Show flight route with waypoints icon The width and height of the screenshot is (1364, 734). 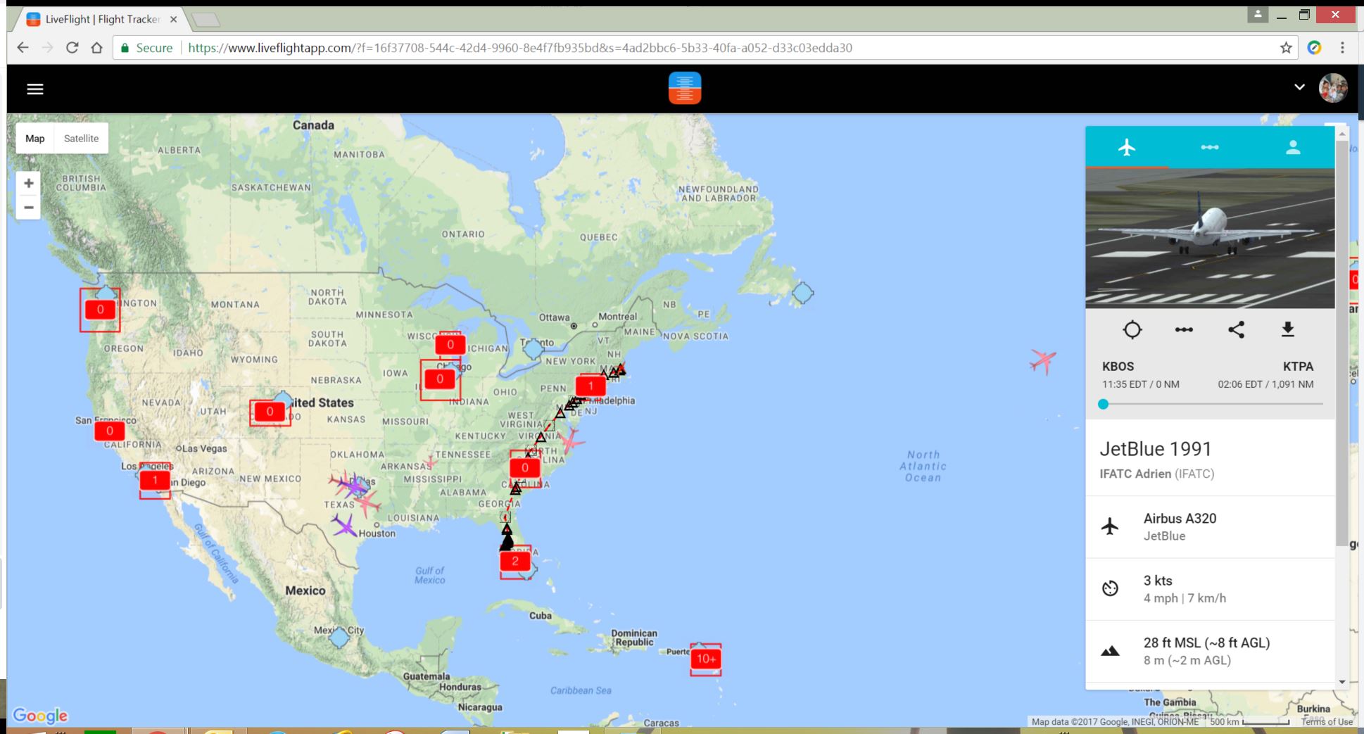coord(1184,329)
